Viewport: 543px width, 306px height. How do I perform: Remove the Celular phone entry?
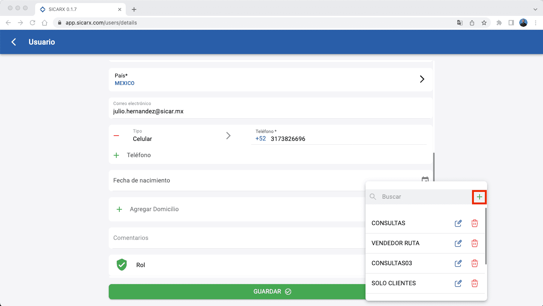pos(116,136)
